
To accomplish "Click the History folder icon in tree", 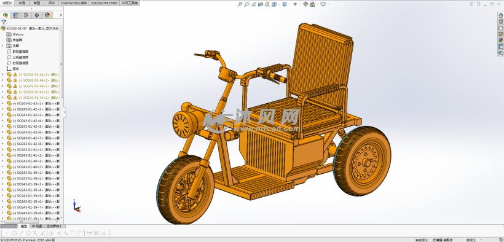I will click(9, 34).
